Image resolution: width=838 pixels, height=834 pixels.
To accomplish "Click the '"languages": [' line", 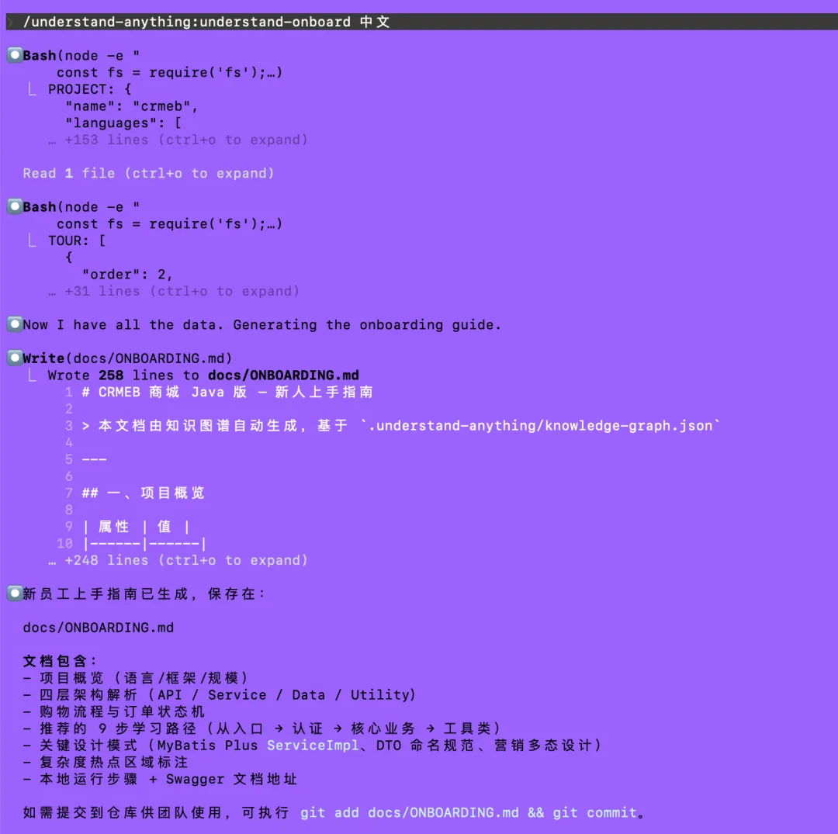I will (x=123, y=123).
